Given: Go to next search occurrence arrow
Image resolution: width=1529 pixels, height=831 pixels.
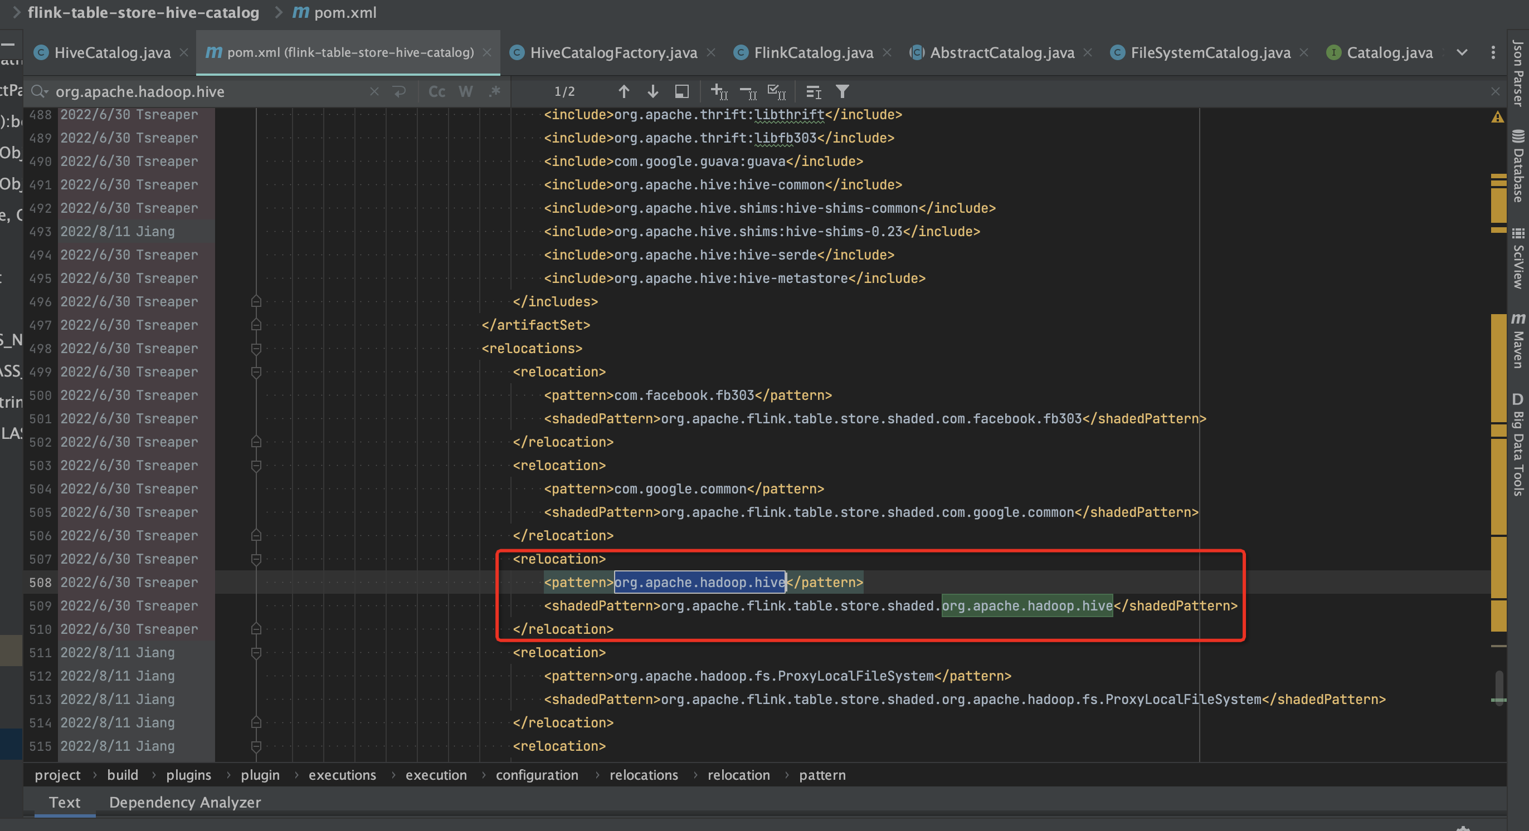Looking at the screenshot, I should pyautogui.click(x=653, y=91).
